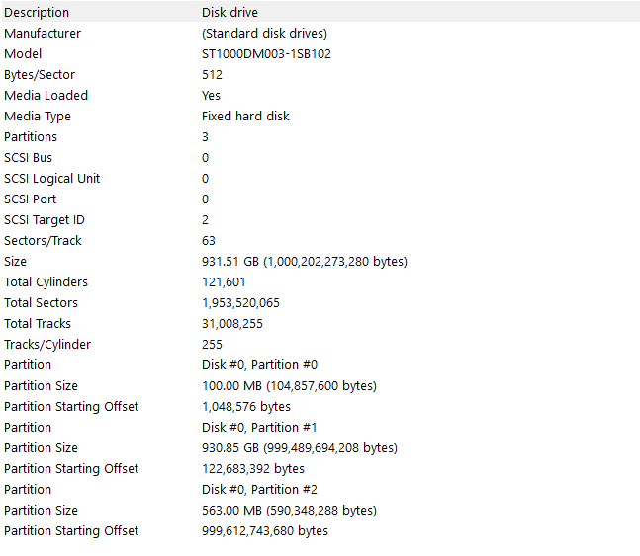Click the Sectors/Track row
The height and width of the screenshot is (556, 640).
click(x=44, y=240)
